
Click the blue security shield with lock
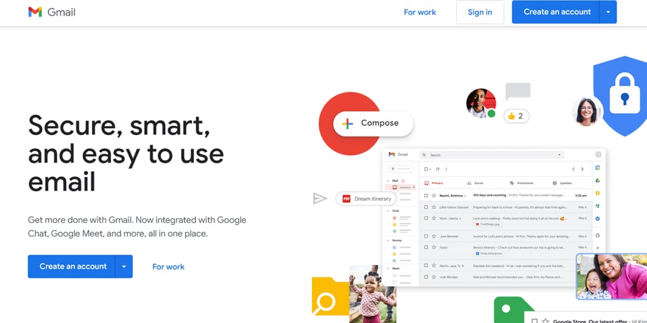[x=620, y=96]
